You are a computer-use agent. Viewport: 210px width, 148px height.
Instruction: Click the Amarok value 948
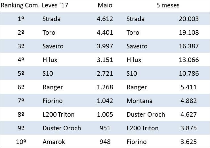coord(105,142)
